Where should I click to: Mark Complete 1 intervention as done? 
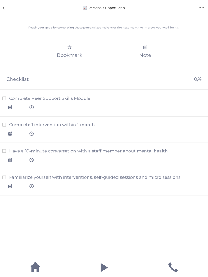pyautogui.click(x=4, y=125)
